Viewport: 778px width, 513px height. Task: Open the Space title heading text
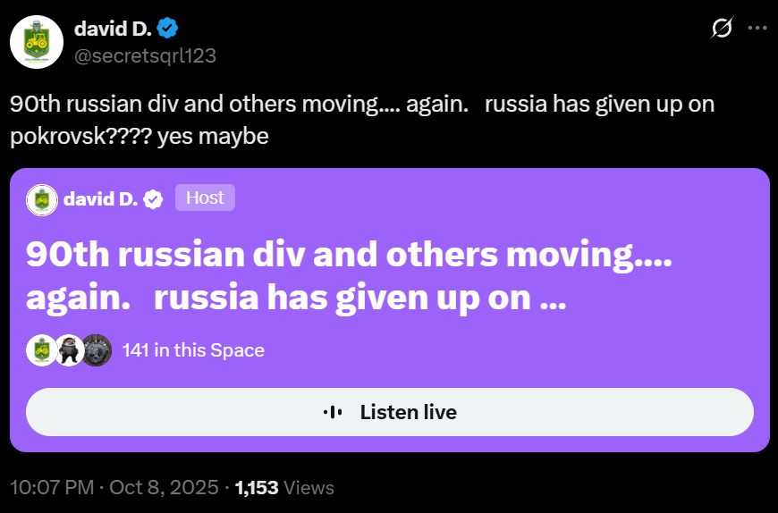pos(349,277)
